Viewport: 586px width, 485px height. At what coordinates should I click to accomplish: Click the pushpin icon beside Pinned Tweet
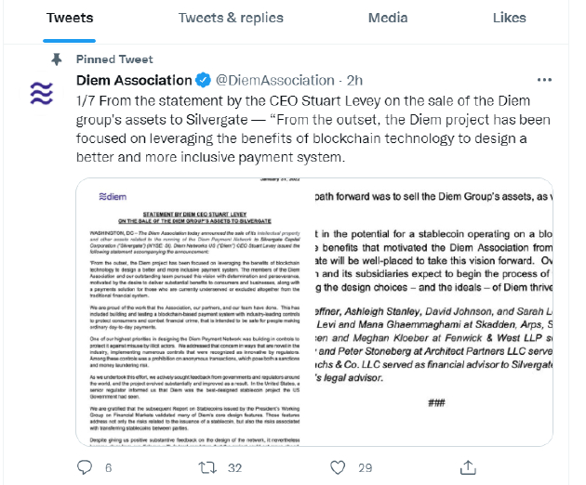pos(57,59)
